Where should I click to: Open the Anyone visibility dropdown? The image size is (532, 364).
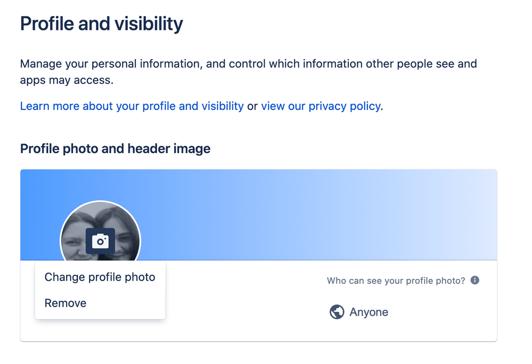pos(358,312)
